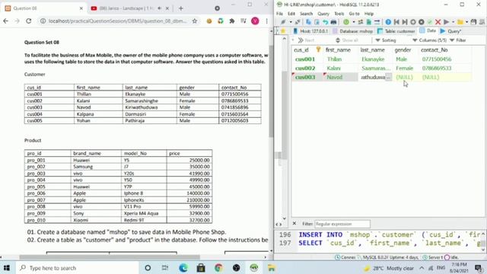Select the cus001 cell in HeidiSQL grid
The width and height of the screenshot is (487, 274).
point(307,59)
